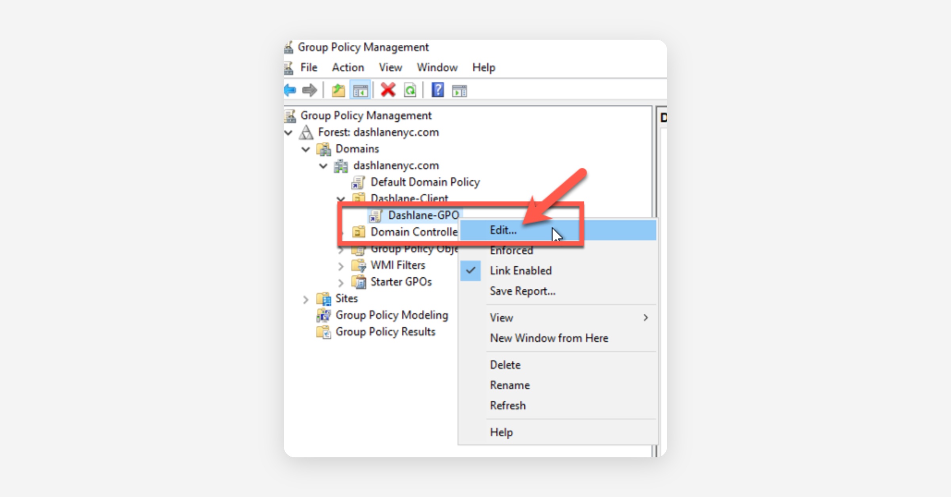Screen dimensions: 951x497
Task: Toggle the Link Enabled checkmark item
Action: 520,271
